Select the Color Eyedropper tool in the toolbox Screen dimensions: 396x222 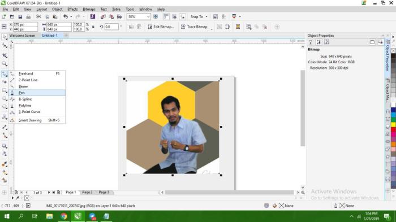5,164
